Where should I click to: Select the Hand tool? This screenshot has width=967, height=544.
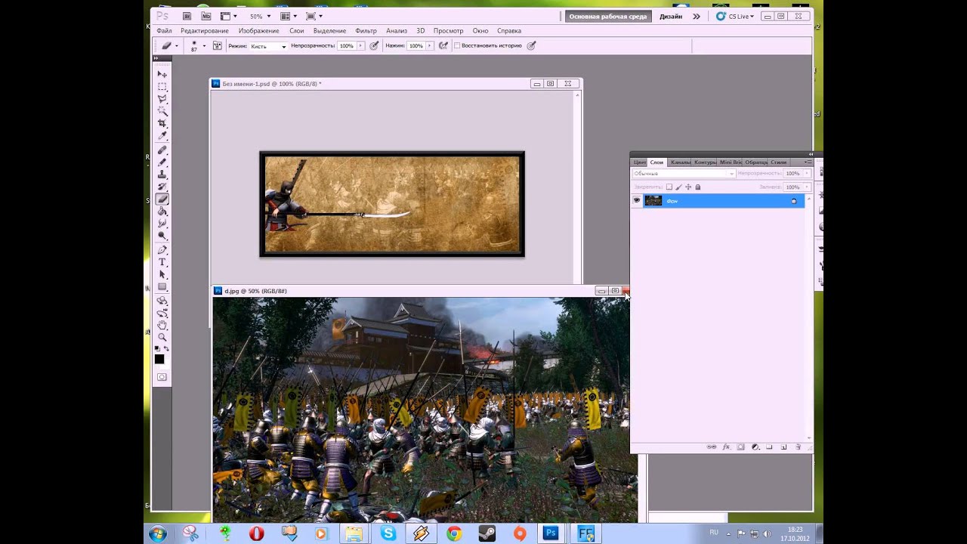click(162, 325)
